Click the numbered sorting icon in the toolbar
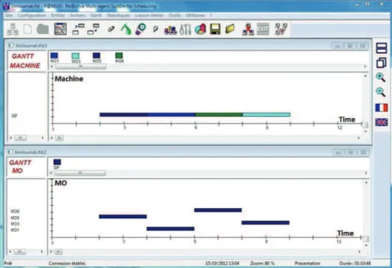The width and height of the screenshot is (392, 268). tap(281, 29)
